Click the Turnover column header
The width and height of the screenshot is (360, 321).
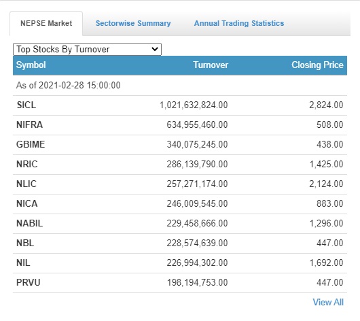point(211,65)
